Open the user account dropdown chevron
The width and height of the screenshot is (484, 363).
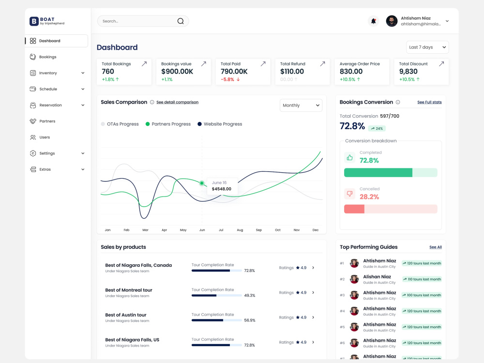[x=447, y=21]
